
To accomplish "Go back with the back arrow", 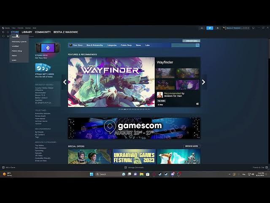I will tap(3, 32).
